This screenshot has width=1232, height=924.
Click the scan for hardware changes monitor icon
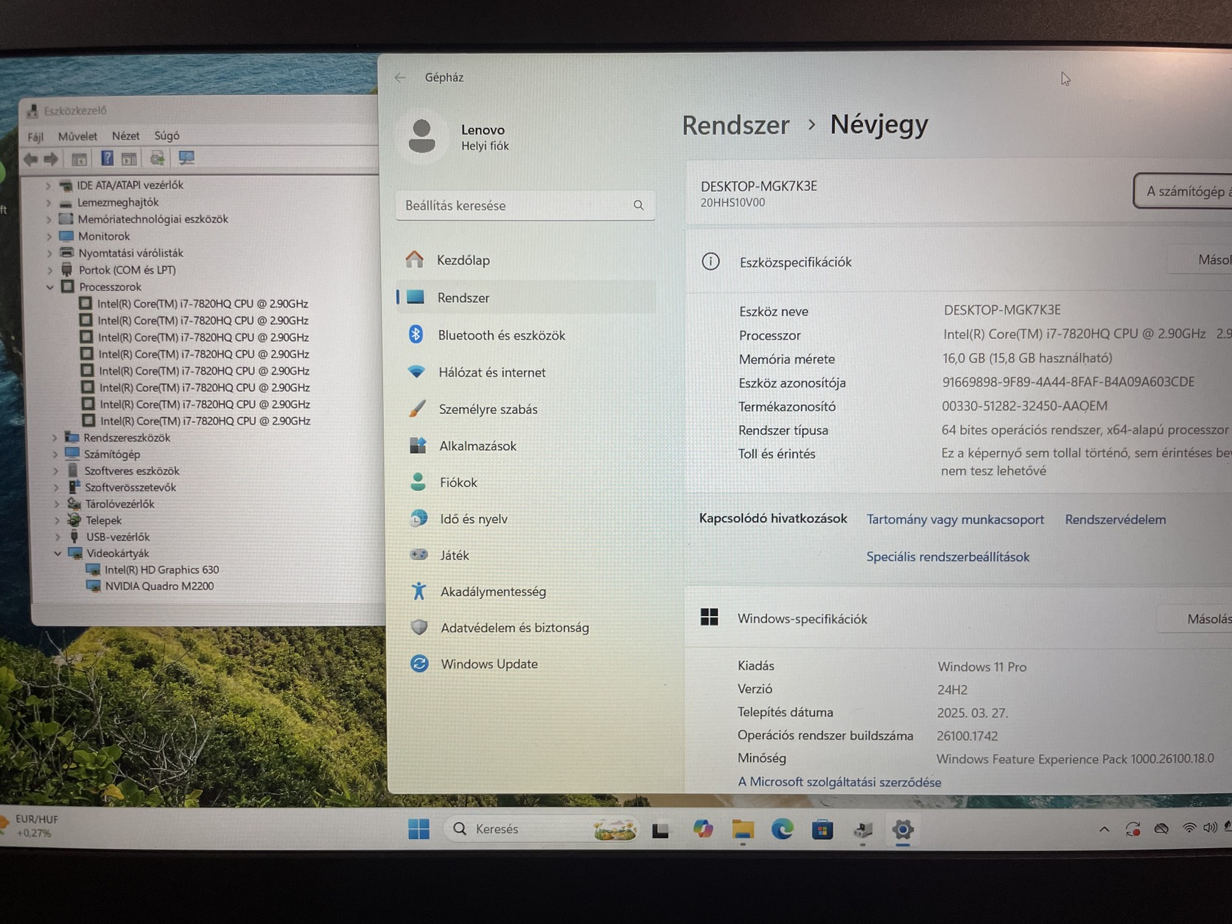pyautogui.click(x=186, y=158)
